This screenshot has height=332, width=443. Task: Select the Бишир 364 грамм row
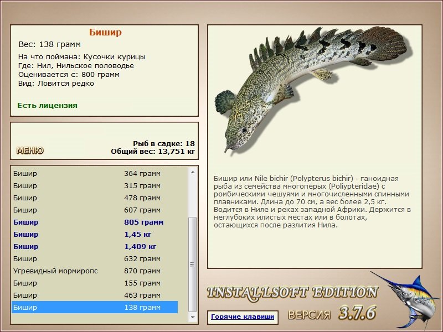tap(95, 174)
